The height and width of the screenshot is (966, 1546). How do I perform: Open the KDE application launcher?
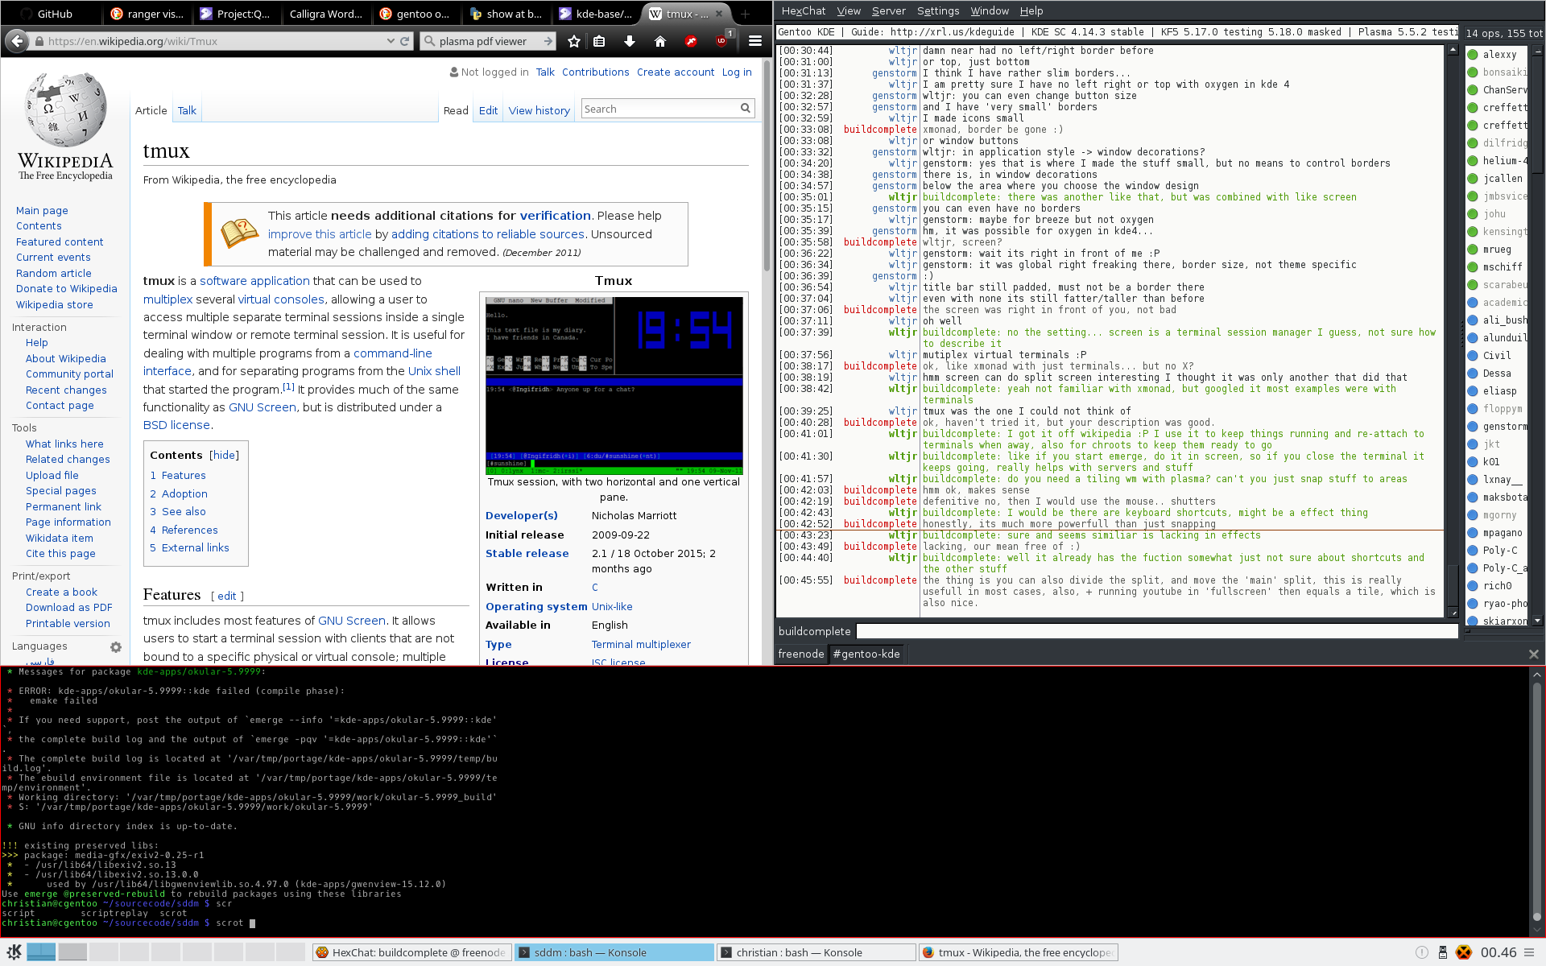pyautogui.click(x=14, y=952)
